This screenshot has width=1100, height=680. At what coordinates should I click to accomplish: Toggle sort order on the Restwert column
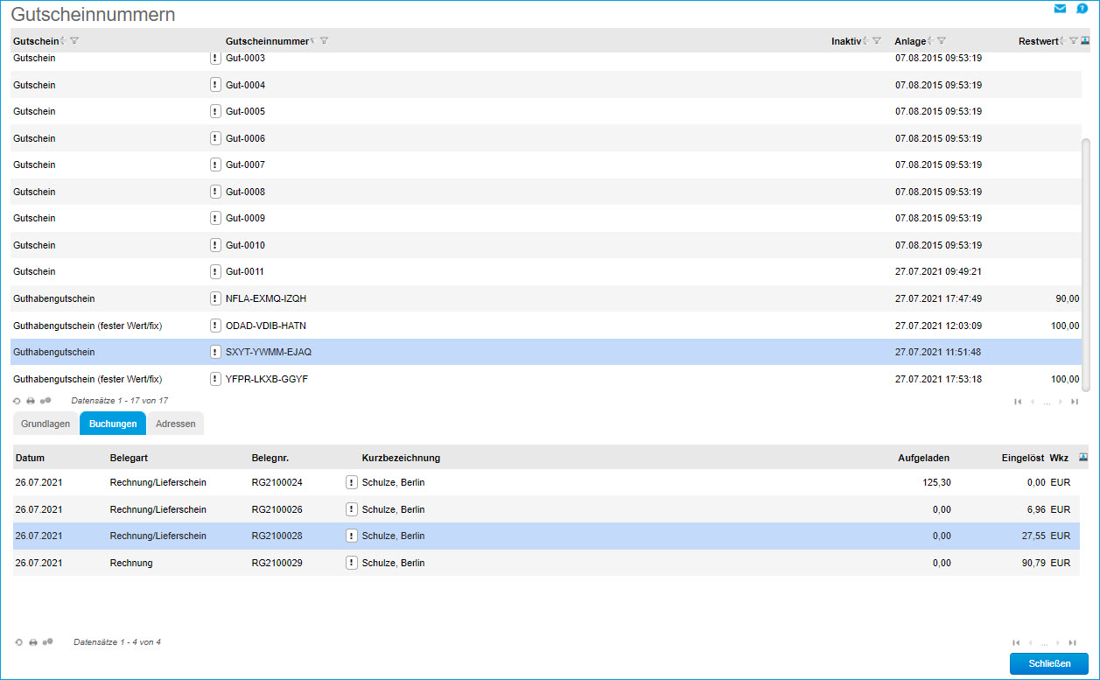pyautogui.click(x=1061, y=41)
